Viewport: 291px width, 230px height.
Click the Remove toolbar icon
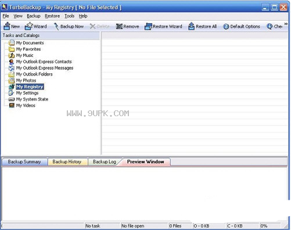119,26
